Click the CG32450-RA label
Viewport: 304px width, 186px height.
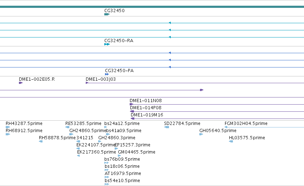coord(119,41)
